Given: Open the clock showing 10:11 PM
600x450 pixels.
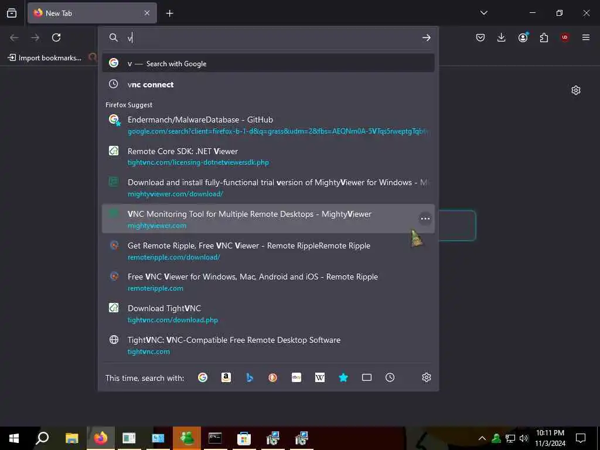Looking at the screenshot, I should coord(550,438).
